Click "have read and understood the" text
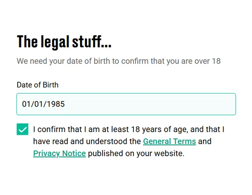Image resolution: width=252 pixels, height=195 pixels. [x=87, y=141]
